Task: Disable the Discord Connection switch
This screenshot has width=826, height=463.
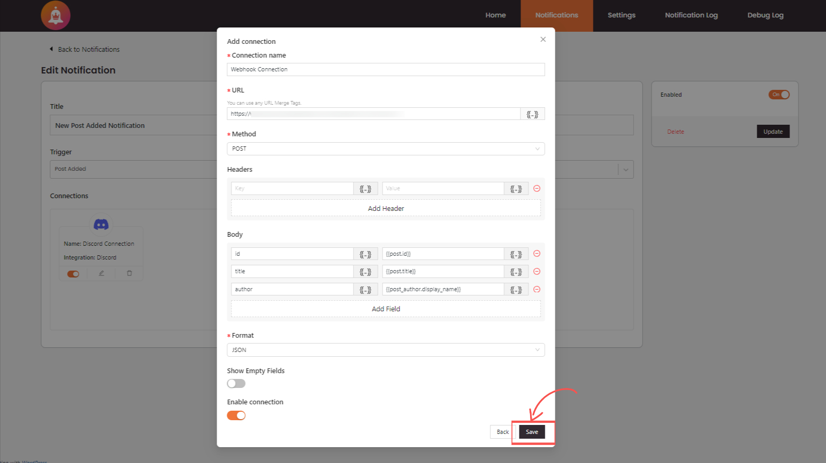Action: [x=73, y=273]
